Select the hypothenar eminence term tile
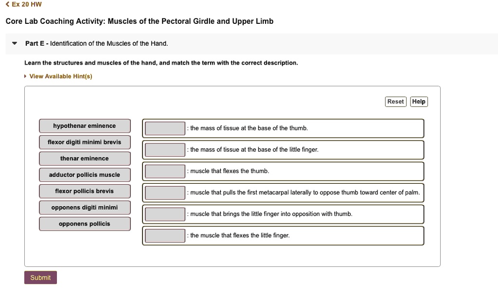The width and height of the screenshot is (498, 299). (x=85, y=125)
